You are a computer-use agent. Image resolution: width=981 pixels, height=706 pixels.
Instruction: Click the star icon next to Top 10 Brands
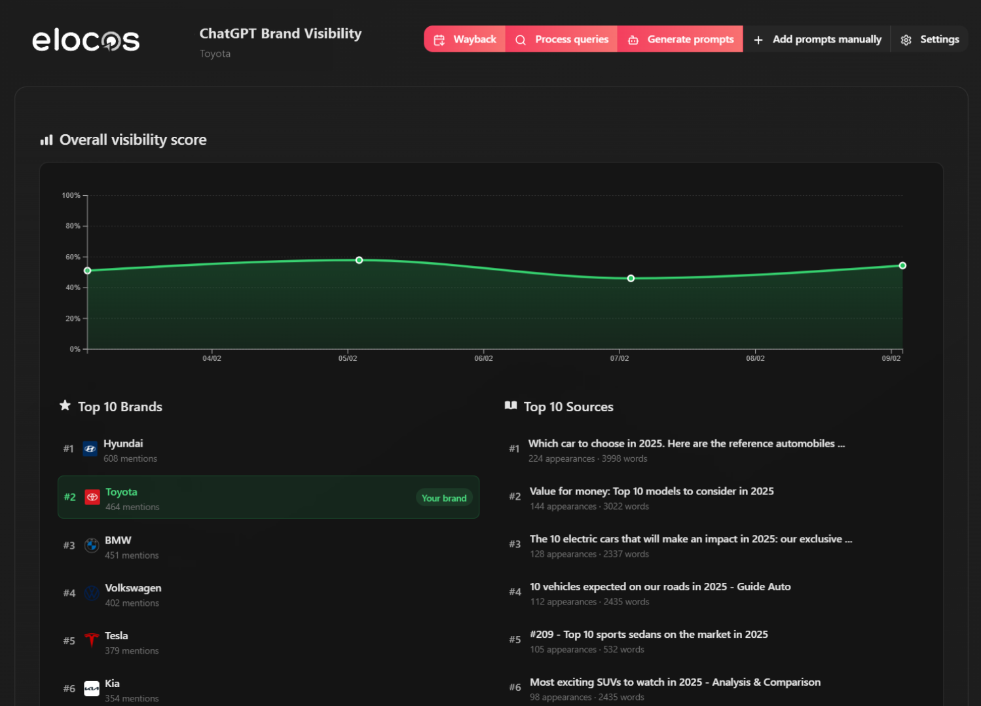(65, 405)
